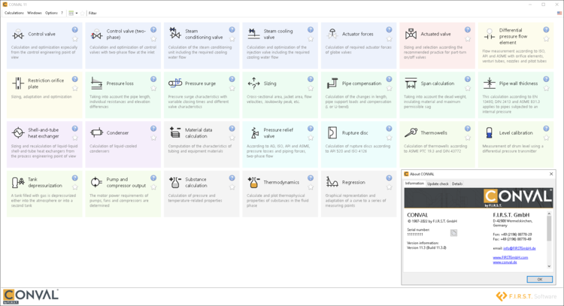Open the Pump and compressor output icon
564x306 pixels.
(96, 182)
